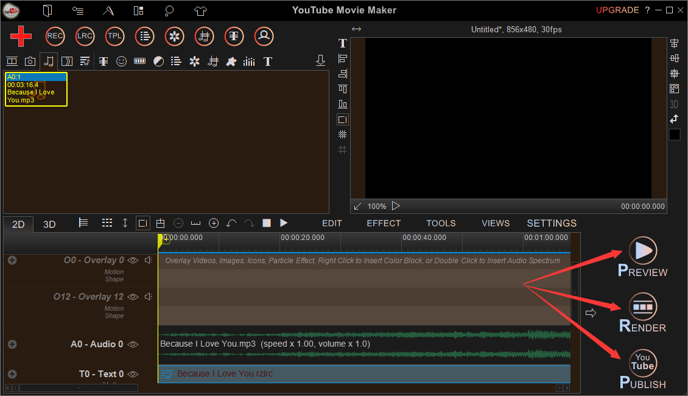Click the PREVIEW button
688x396 pixels.
643,257
